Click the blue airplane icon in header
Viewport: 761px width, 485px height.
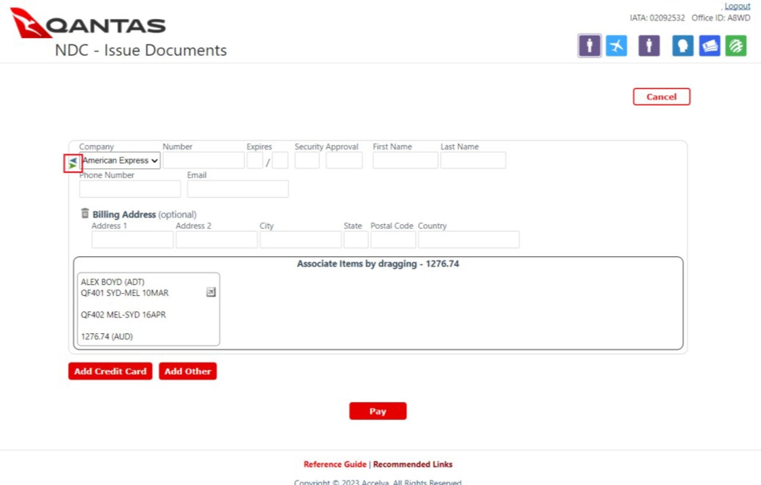[x=617, y=46]
